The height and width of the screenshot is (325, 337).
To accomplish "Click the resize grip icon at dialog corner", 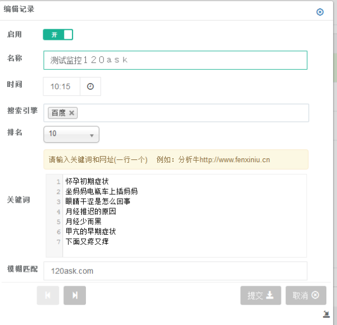I will (x=326, y=314).
